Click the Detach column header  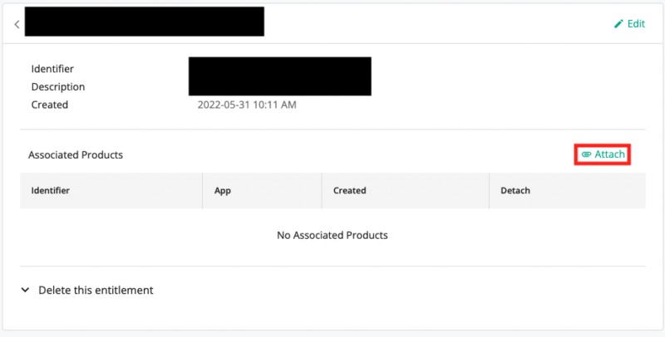[x=515, y=190]
